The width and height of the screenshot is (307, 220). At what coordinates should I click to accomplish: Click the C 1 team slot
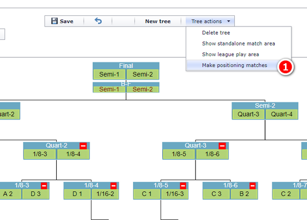147,194
